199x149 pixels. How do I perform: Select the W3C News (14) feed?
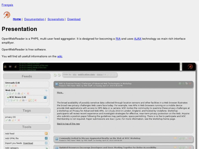pyautogui.click(x=18, y=97)
